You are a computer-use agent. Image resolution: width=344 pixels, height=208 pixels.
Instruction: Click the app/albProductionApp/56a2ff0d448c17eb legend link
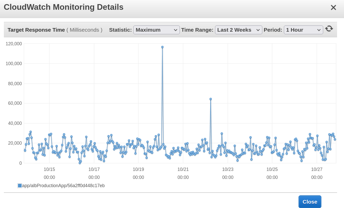63,185
